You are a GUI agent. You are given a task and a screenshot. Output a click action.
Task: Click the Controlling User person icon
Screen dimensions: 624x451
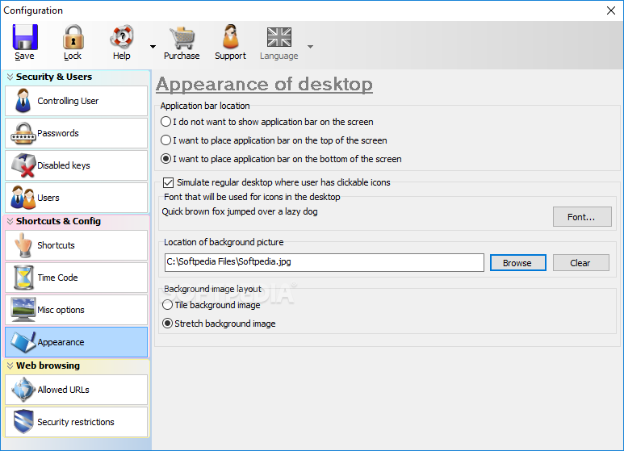pyautogui.click(x=23, y=101)
